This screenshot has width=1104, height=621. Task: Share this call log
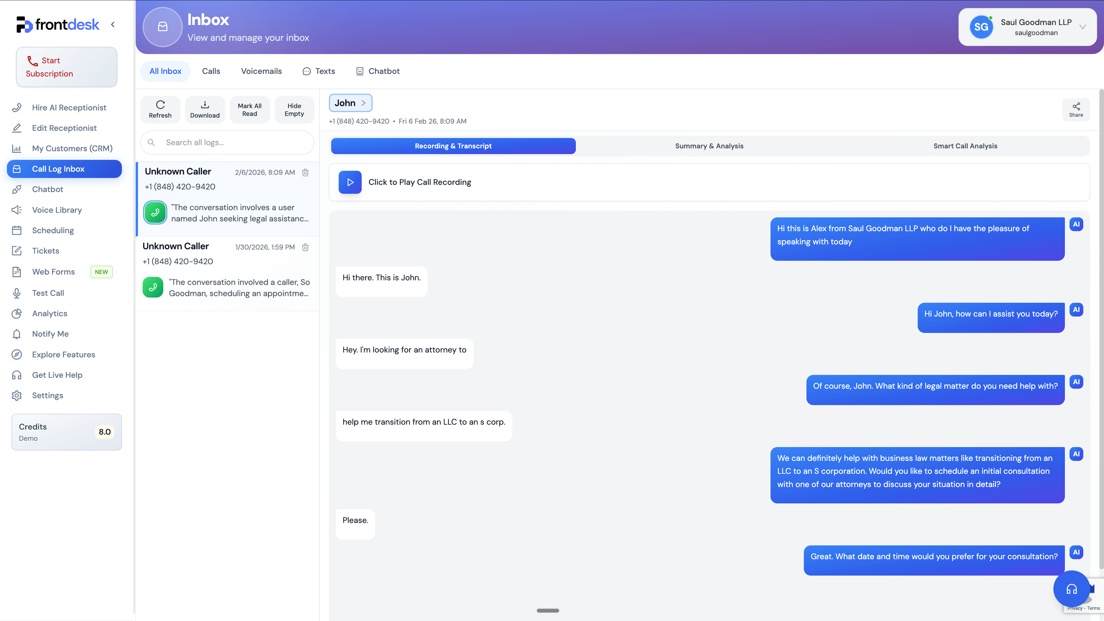coord(1076,110)
